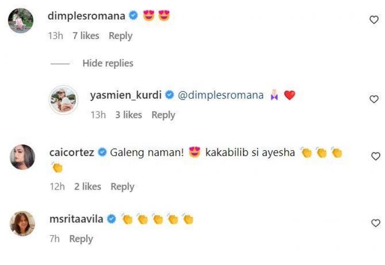View who gave 7 likes
This screenshot has height=265, width=385.
(x=86, y=36)
